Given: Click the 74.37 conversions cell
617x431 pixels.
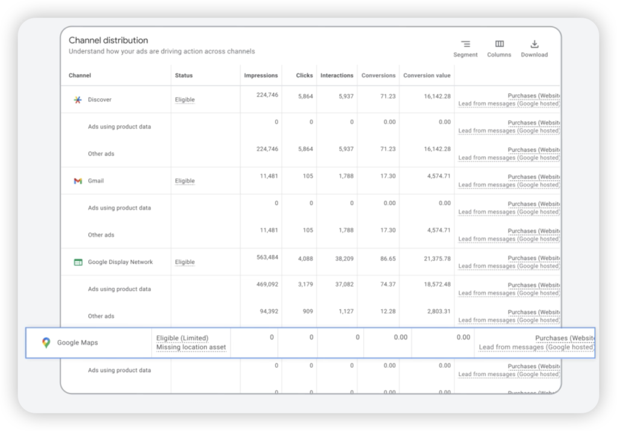Looking at the screenshot, I should point(388,284).
